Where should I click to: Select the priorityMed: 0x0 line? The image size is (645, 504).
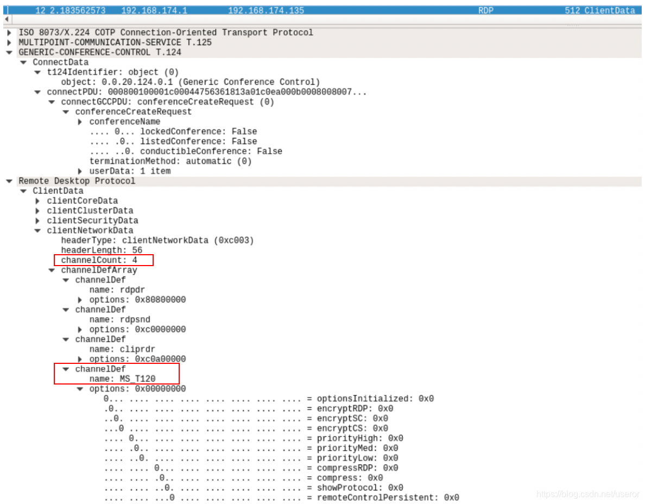tap(251, 448)
